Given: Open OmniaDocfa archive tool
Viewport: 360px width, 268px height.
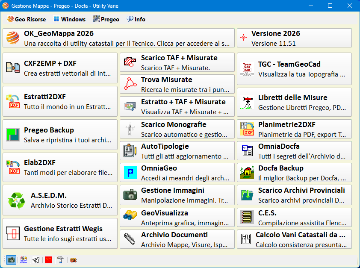Looking at the screenshot, I should 294,151.
